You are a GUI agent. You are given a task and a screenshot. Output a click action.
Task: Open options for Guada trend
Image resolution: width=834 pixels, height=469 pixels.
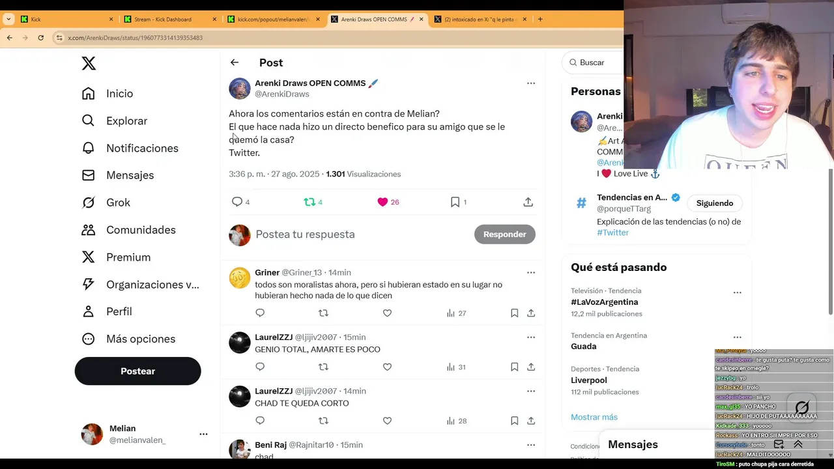point(737,337)
